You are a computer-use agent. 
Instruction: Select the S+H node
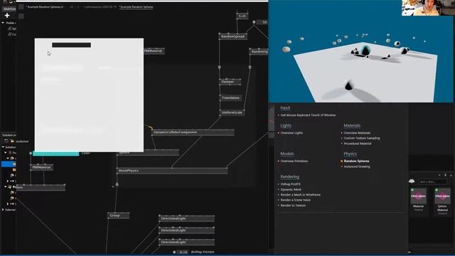[x=242, y=16]
